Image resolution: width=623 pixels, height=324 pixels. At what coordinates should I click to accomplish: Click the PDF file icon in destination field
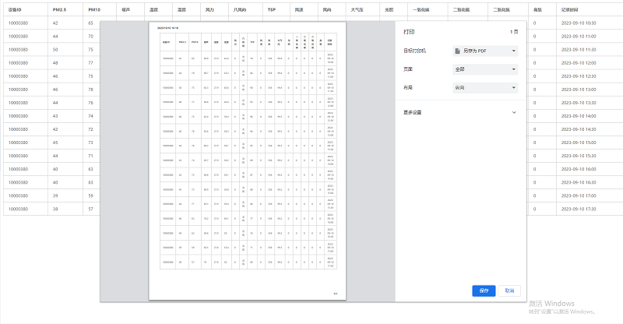pyautogui.click(x=459, y=51)
